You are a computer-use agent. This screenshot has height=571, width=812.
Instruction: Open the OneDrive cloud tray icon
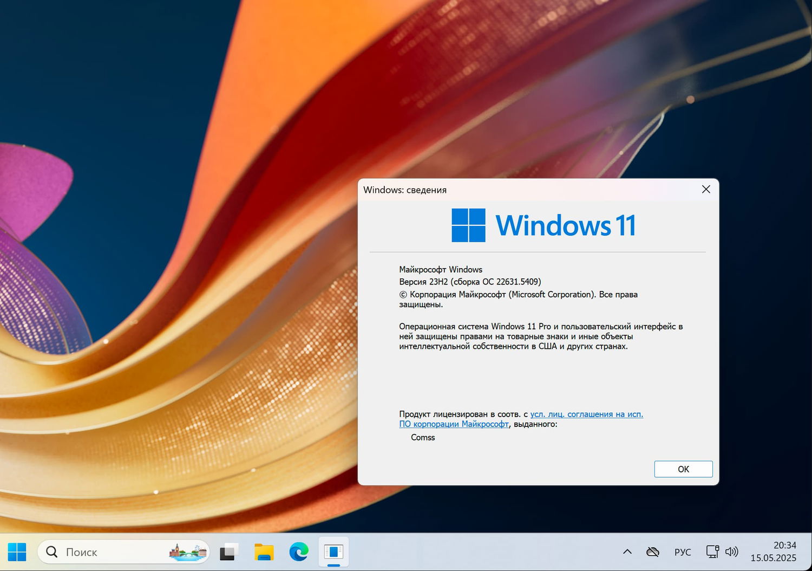pos(653,552)
